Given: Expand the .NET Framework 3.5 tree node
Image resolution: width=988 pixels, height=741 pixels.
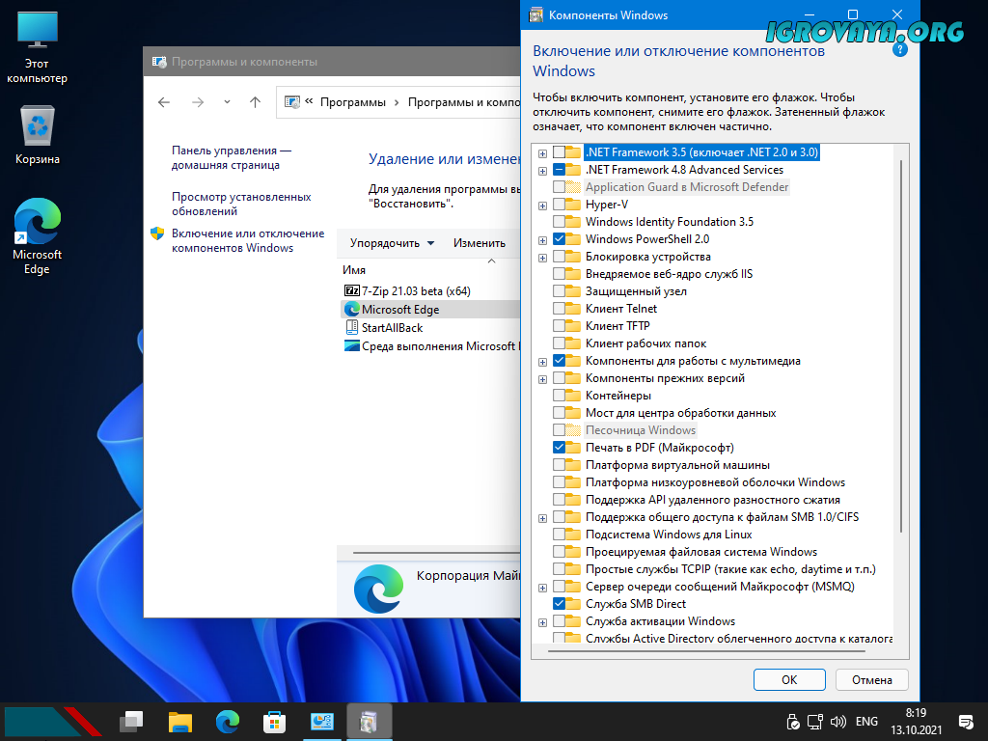Looking at the screenshot, I should click(x=543, y=152).
